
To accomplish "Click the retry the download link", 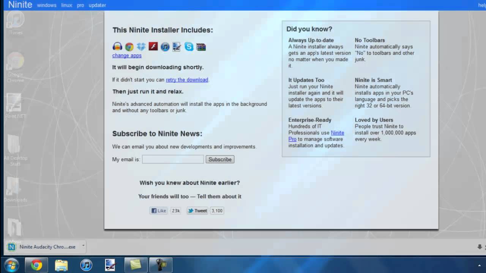I will pyautogui.click(x=187, y=80).
